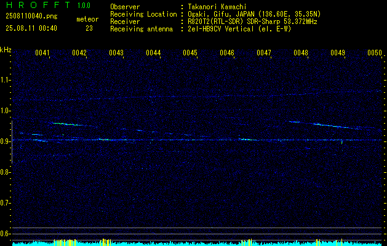Click the 'meteor' count label
The image size is (387, 246).
pyautogui.click(x=87, y=19)
